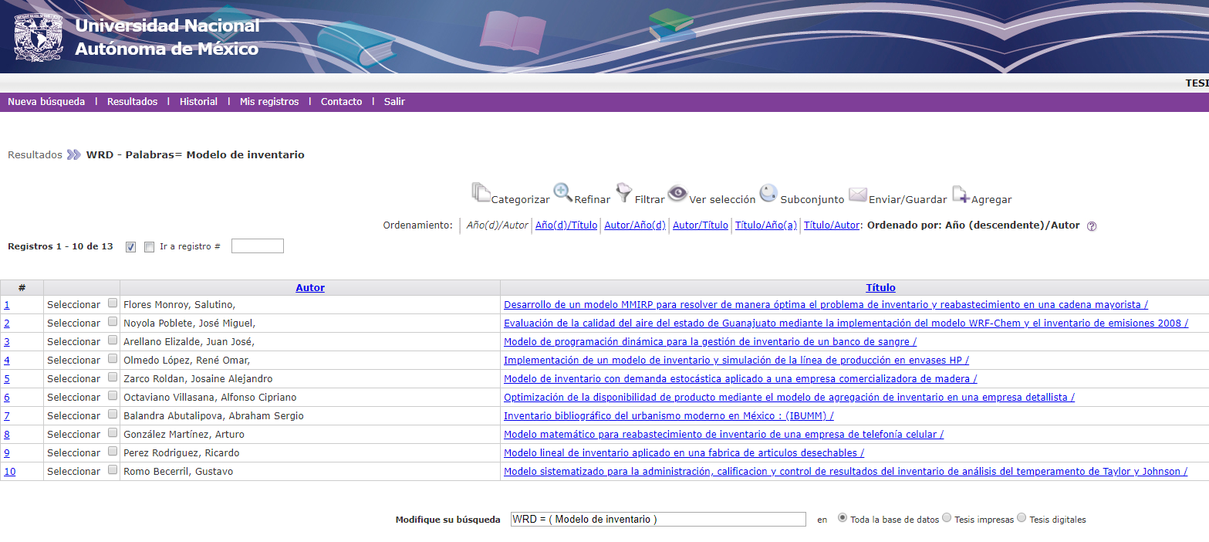Select the Tesis impresas radio option

click(x=947, y=518)
